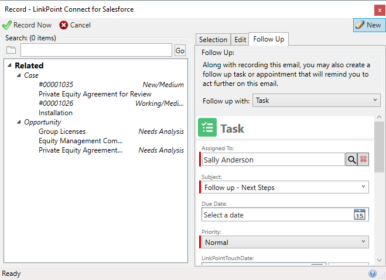Click the Go search button
The height and width of the screenshot is (280, 386).
tap(180, 51)
